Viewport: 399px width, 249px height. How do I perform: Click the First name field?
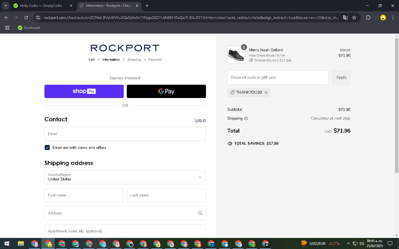point(84,195)
